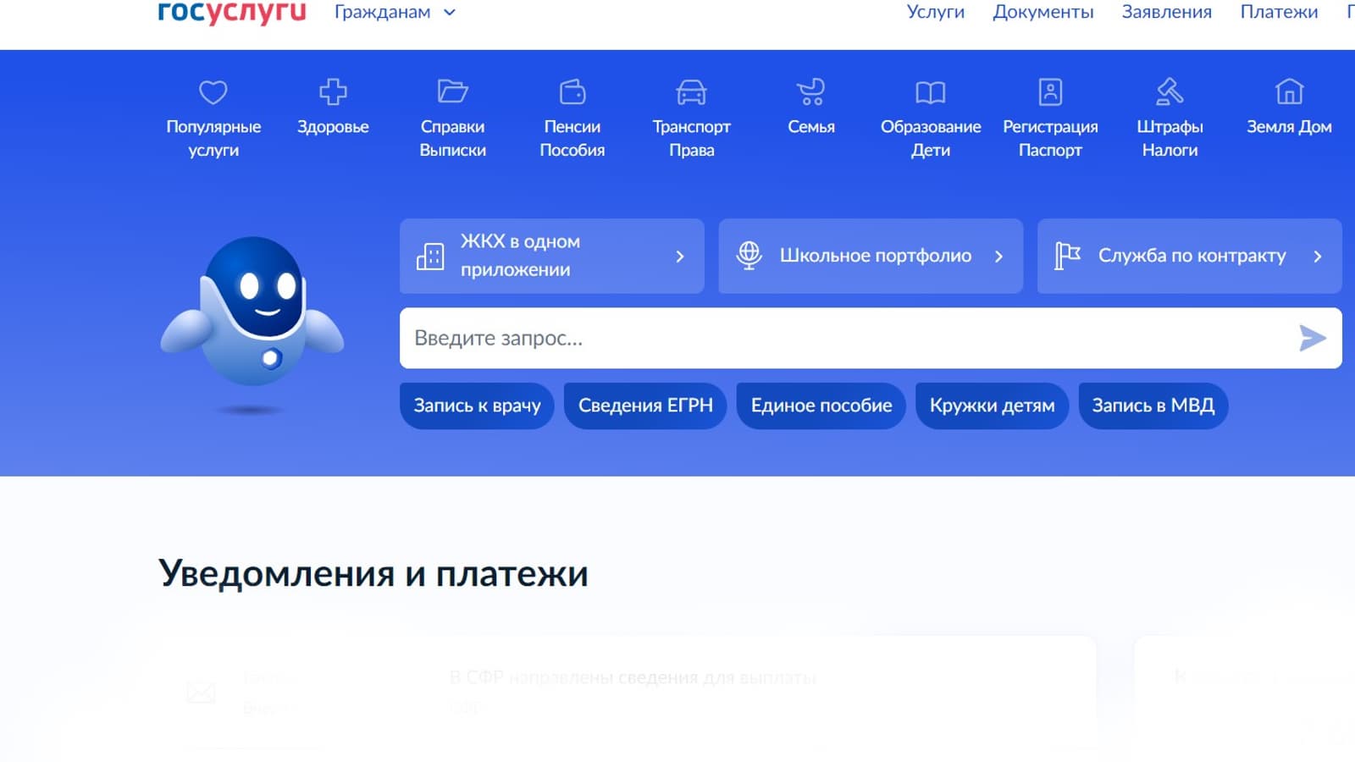Open the ЖКХ в одном приложении banner arrow
This screenshot has width=1355, height=762.
679,257
